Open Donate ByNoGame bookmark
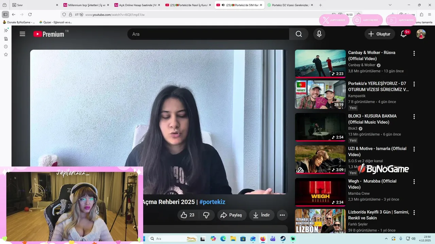Image resolution: width=435 pixels, height=244 pixels. click(19, 22)
